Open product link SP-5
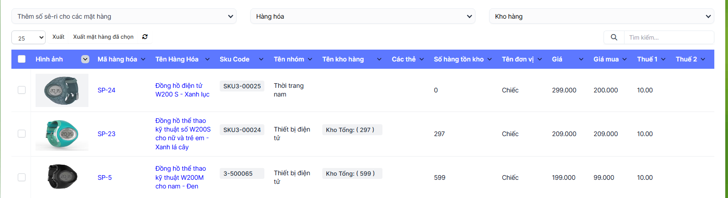This screenshot has height=198, width=728. [x=104, y=178]
